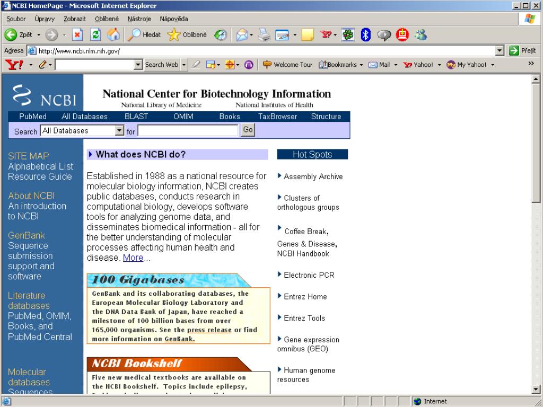Open the Úpravy menu

point(45,19)
